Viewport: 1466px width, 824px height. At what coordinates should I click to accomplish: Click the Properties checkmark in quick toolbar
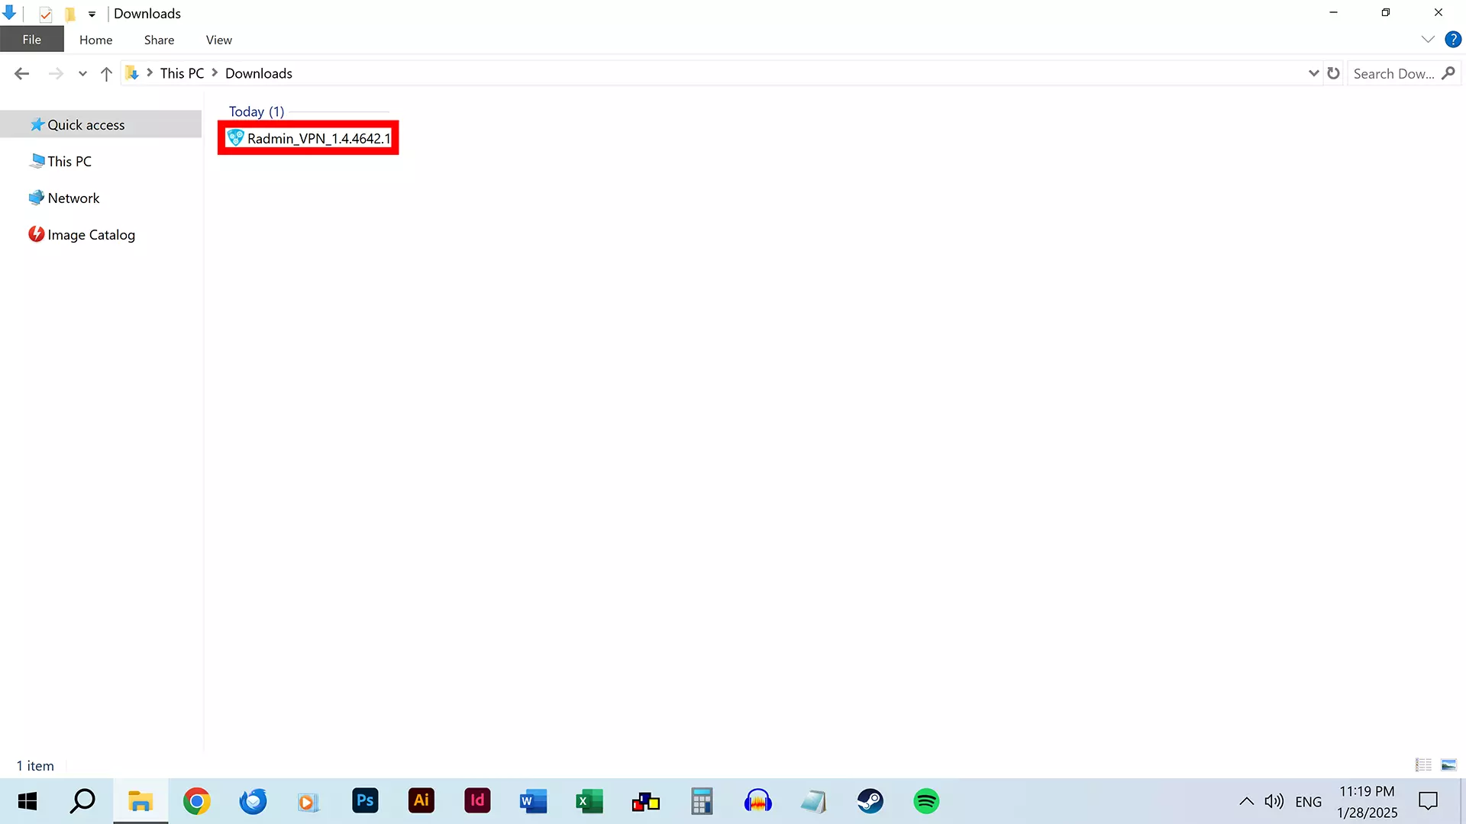click(x=46, y=14)
